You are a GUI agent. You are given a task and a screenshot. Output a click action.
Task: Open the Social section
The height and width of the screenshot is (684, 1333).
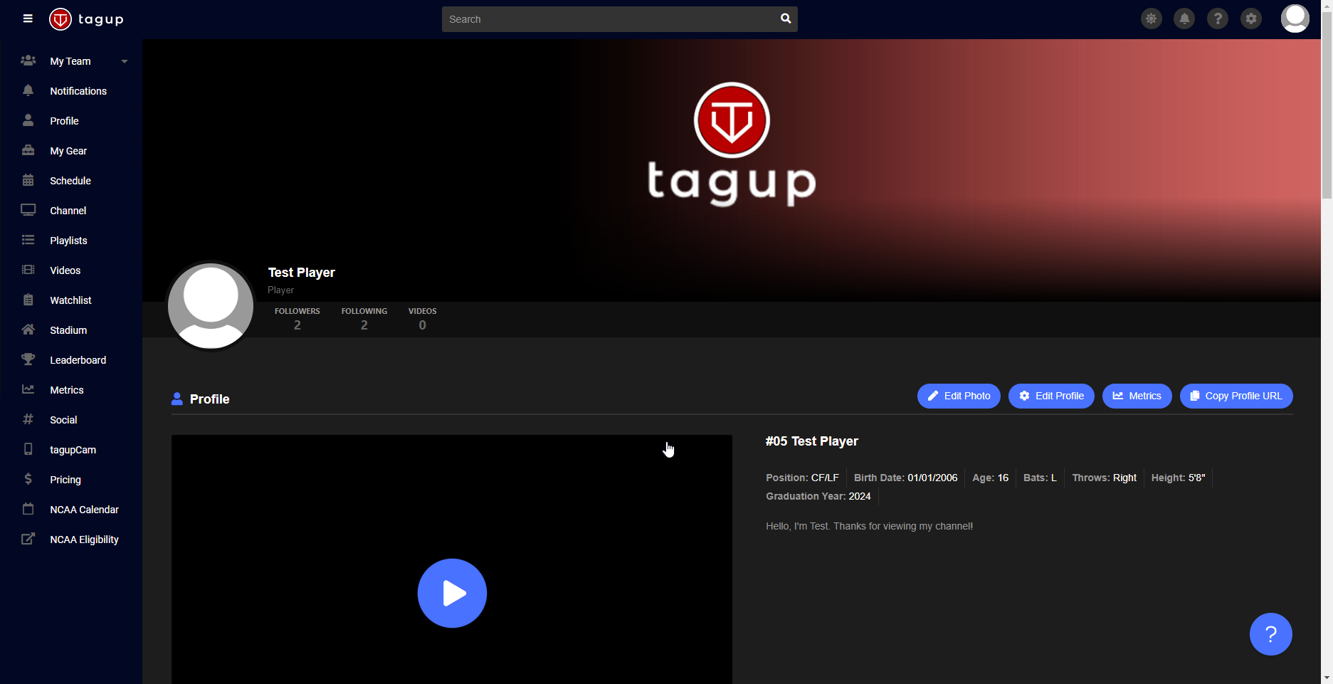tap(63, 419)
